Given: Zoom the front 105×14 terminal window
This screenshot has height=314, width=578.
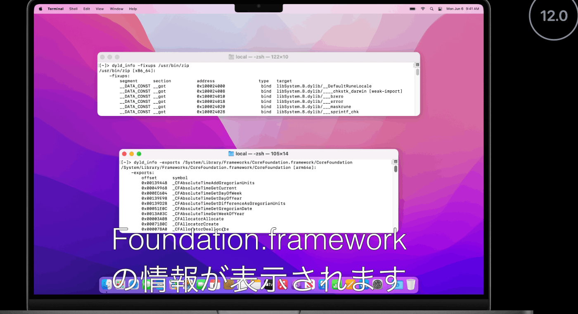Looking at the screenshot, I should point(139,154).
